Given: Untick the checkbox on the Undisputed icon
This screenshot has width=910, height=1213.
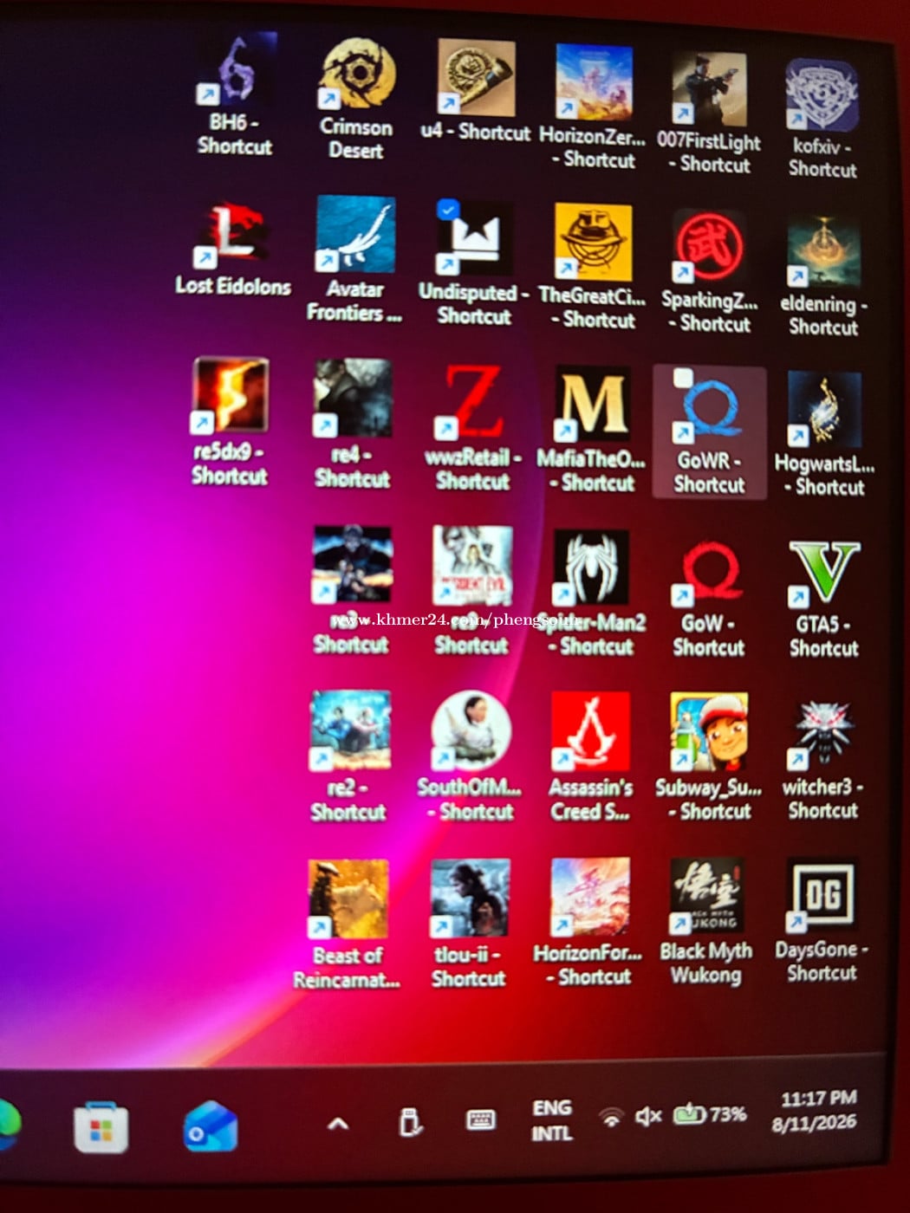Looking at the screenshot, I should pyautogui.click(x=448, y=209).
